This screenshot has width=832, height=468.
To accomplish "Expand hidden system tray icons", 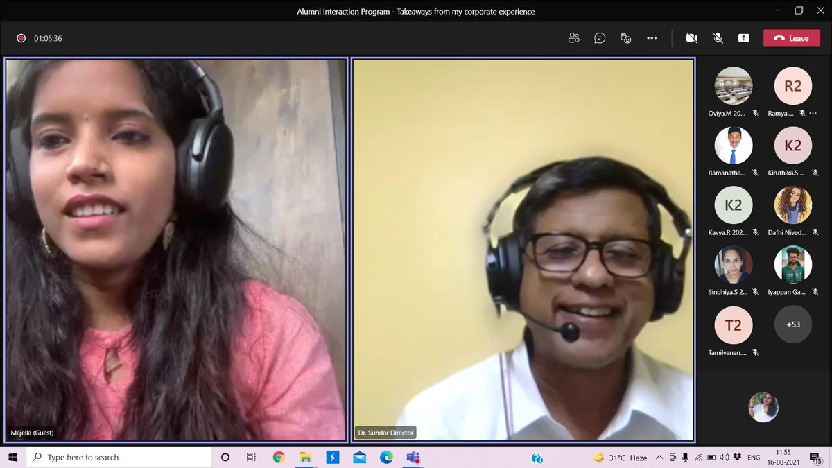I will pos(659,458).
